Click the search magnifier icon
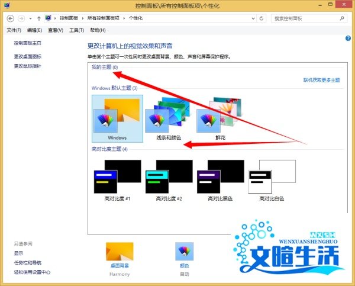The height and width of the screenshot is (286, 355). [x=342, y=18]
